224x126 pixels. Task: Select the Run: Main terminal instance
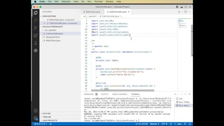click(x=183, y=106)
